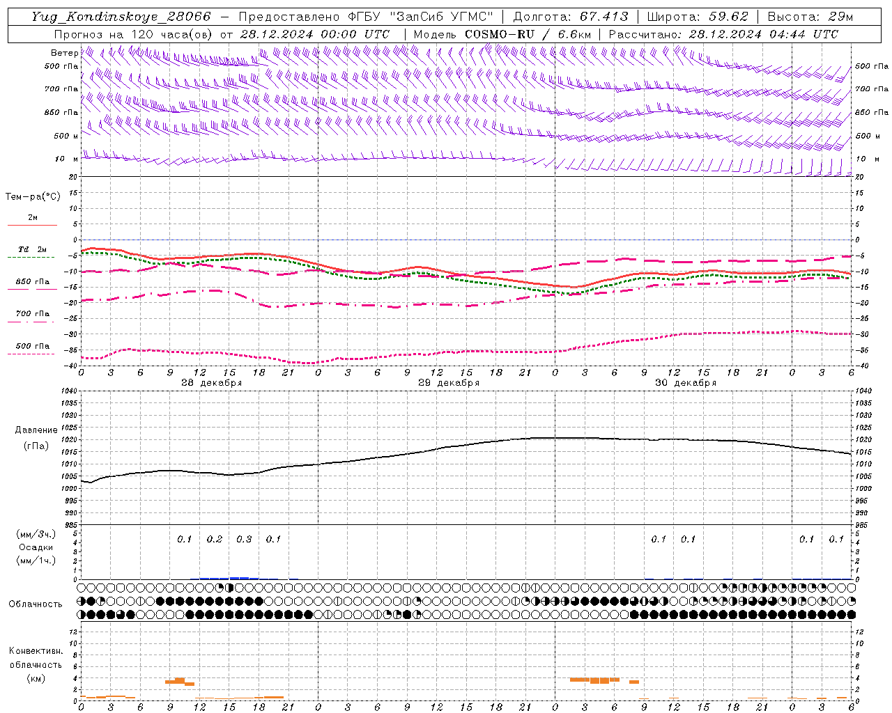Select the (мм/1ч.) precipitation unit label
892x713 pixels.
(x=36, y=561)
